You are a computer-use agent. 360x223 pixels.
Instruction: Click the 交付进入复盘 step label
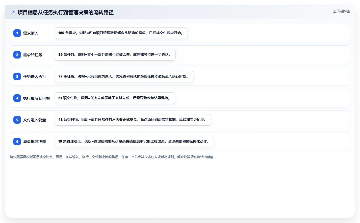click(x=35, y=120)
